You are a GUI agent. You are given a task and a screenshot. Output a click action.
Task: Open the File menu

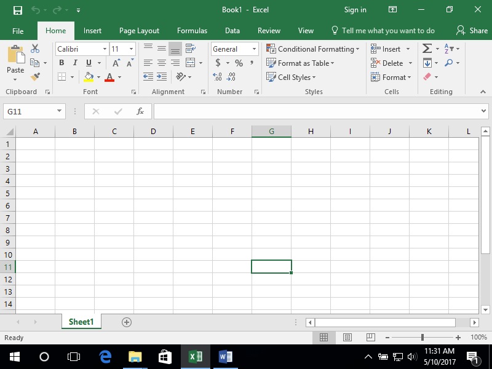(18, 30)
